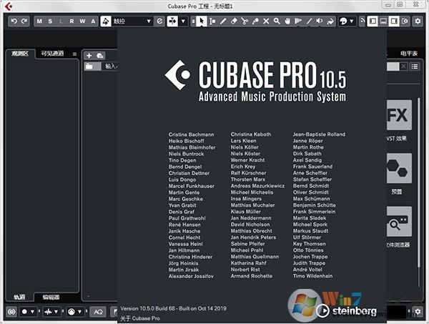
Task: Click the name 'Timo Wildenhain' in credits
Action: coord(312,276)
